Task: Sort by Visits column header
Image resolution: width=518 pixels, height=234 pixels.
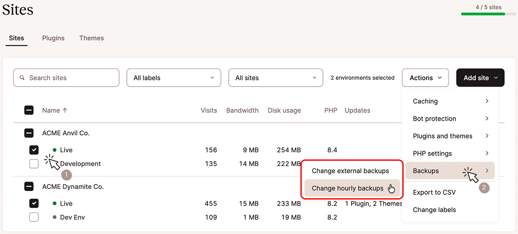Action: [x=209, y=110]
